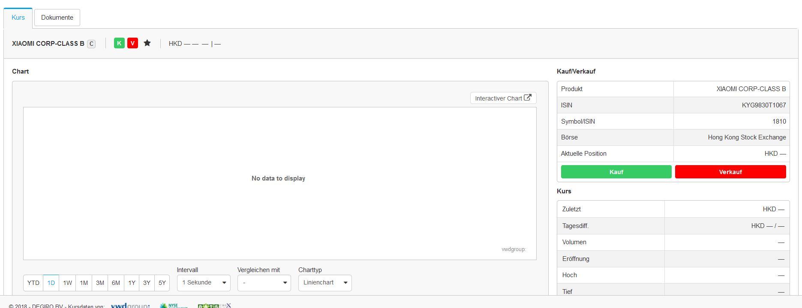Click the Aktuelle Position row label
The image size is (802, 308).
click(583, 154)
